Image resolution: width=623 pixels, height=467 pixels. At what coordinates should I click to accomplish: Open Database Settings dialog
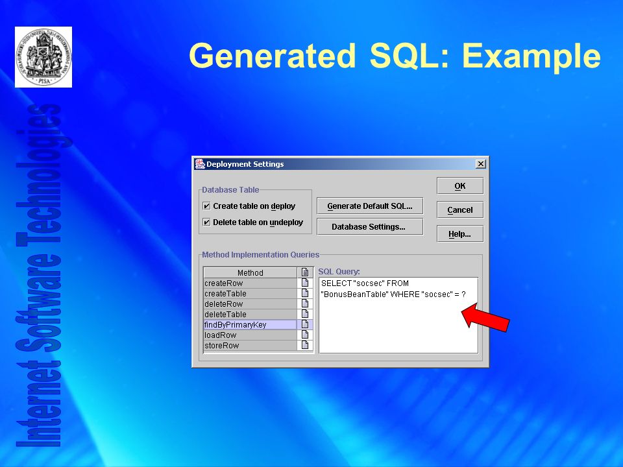coord(370,227)
